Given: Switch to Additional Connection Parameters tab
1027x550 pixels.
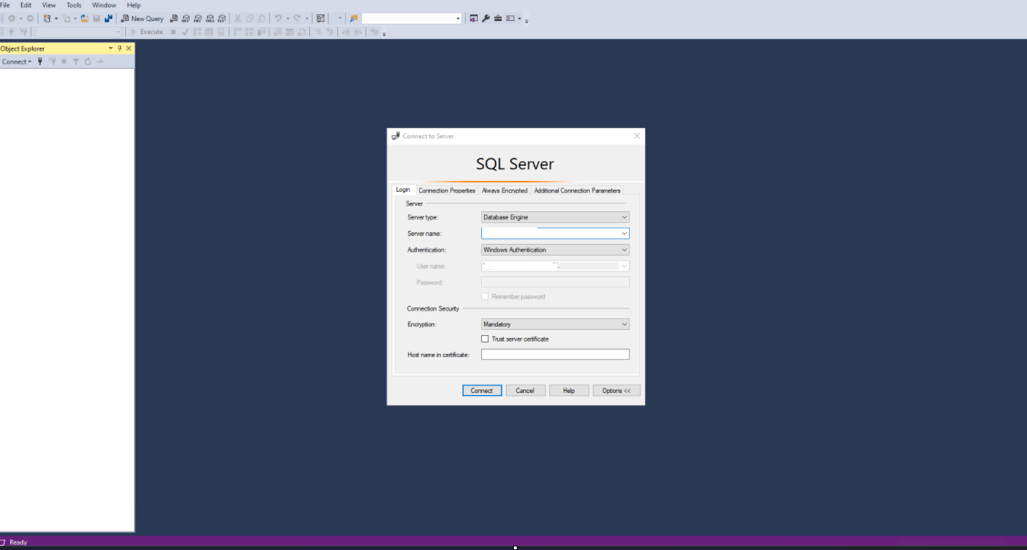Looking at the screenshot, I should 577,190.
